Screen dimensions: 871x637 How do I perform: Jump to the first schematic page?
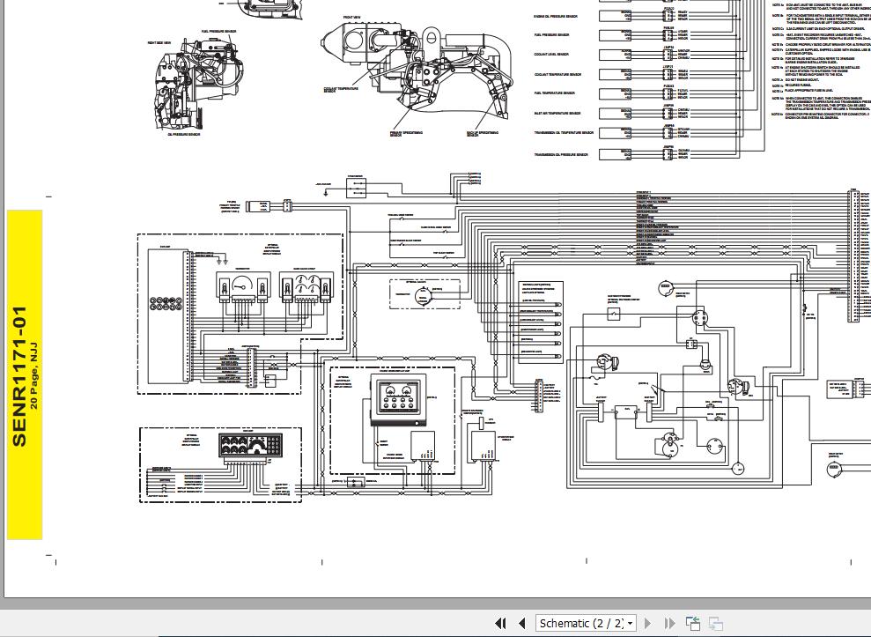pos(499,623)
